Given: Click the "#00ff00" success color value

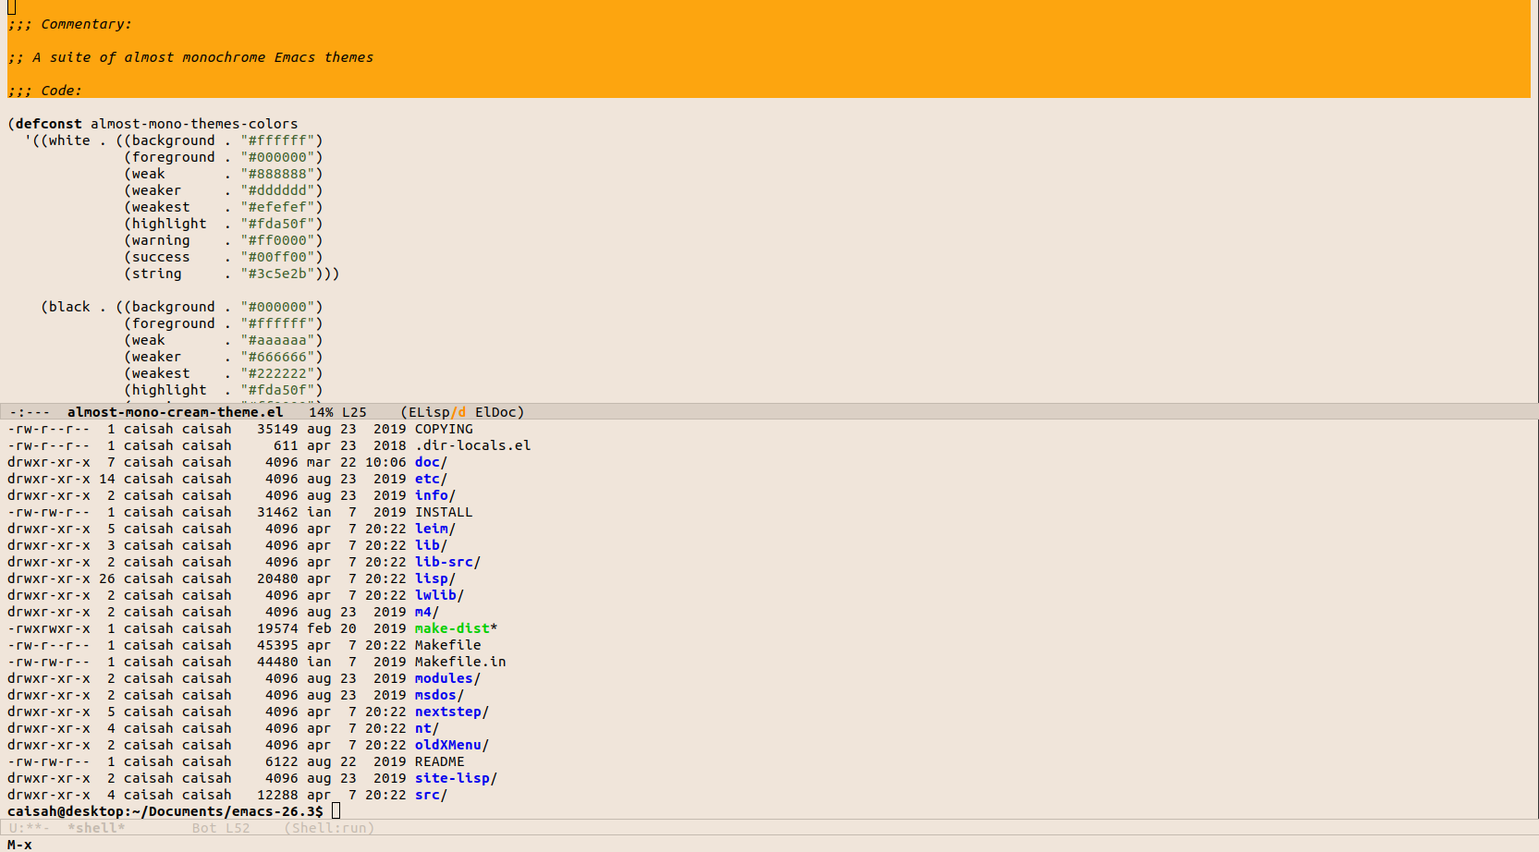Looking at the screenshot, I should (x=278, y=257).
